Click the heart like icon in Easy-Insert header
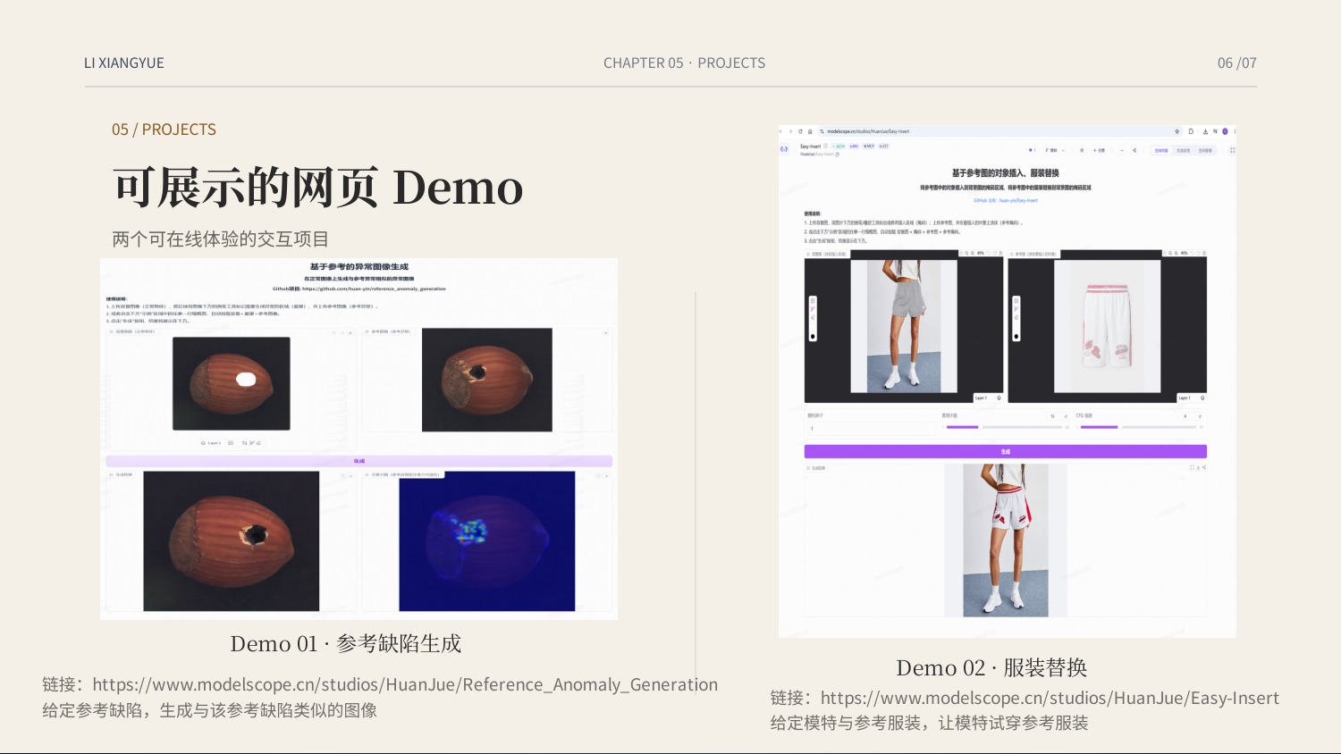 pos(1031,150)
